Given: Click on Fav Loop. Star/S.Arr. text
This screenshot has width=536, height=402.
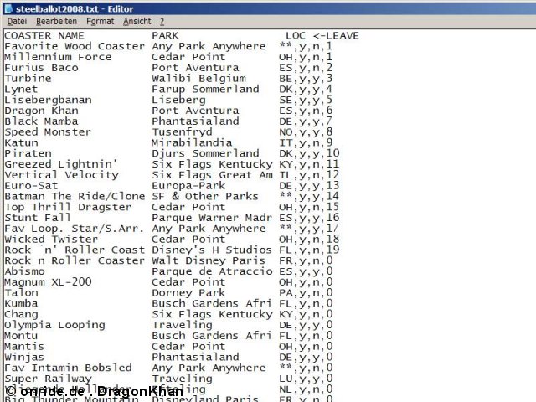Looking at the screenshot, I should point(75,229).
